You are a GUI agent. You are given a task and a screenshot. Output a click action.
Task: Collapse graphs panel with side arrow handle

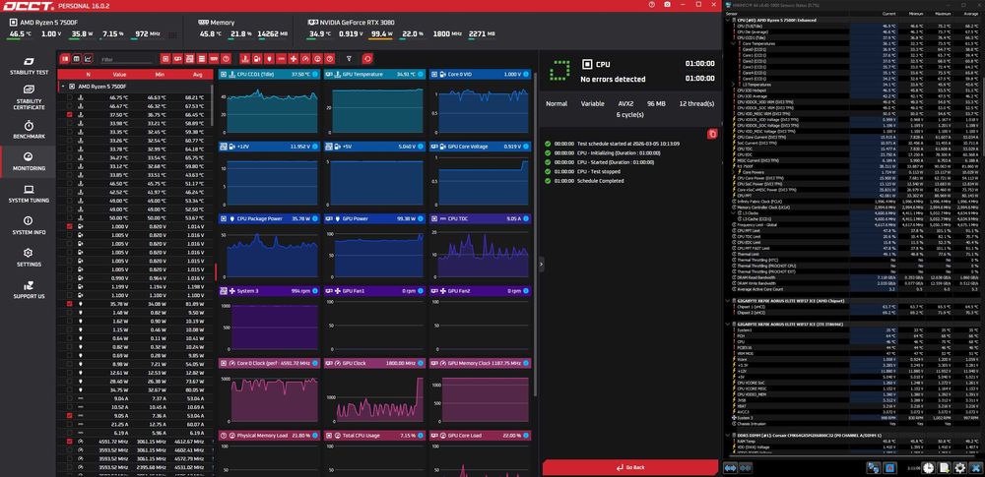click(x=542, y=266)
